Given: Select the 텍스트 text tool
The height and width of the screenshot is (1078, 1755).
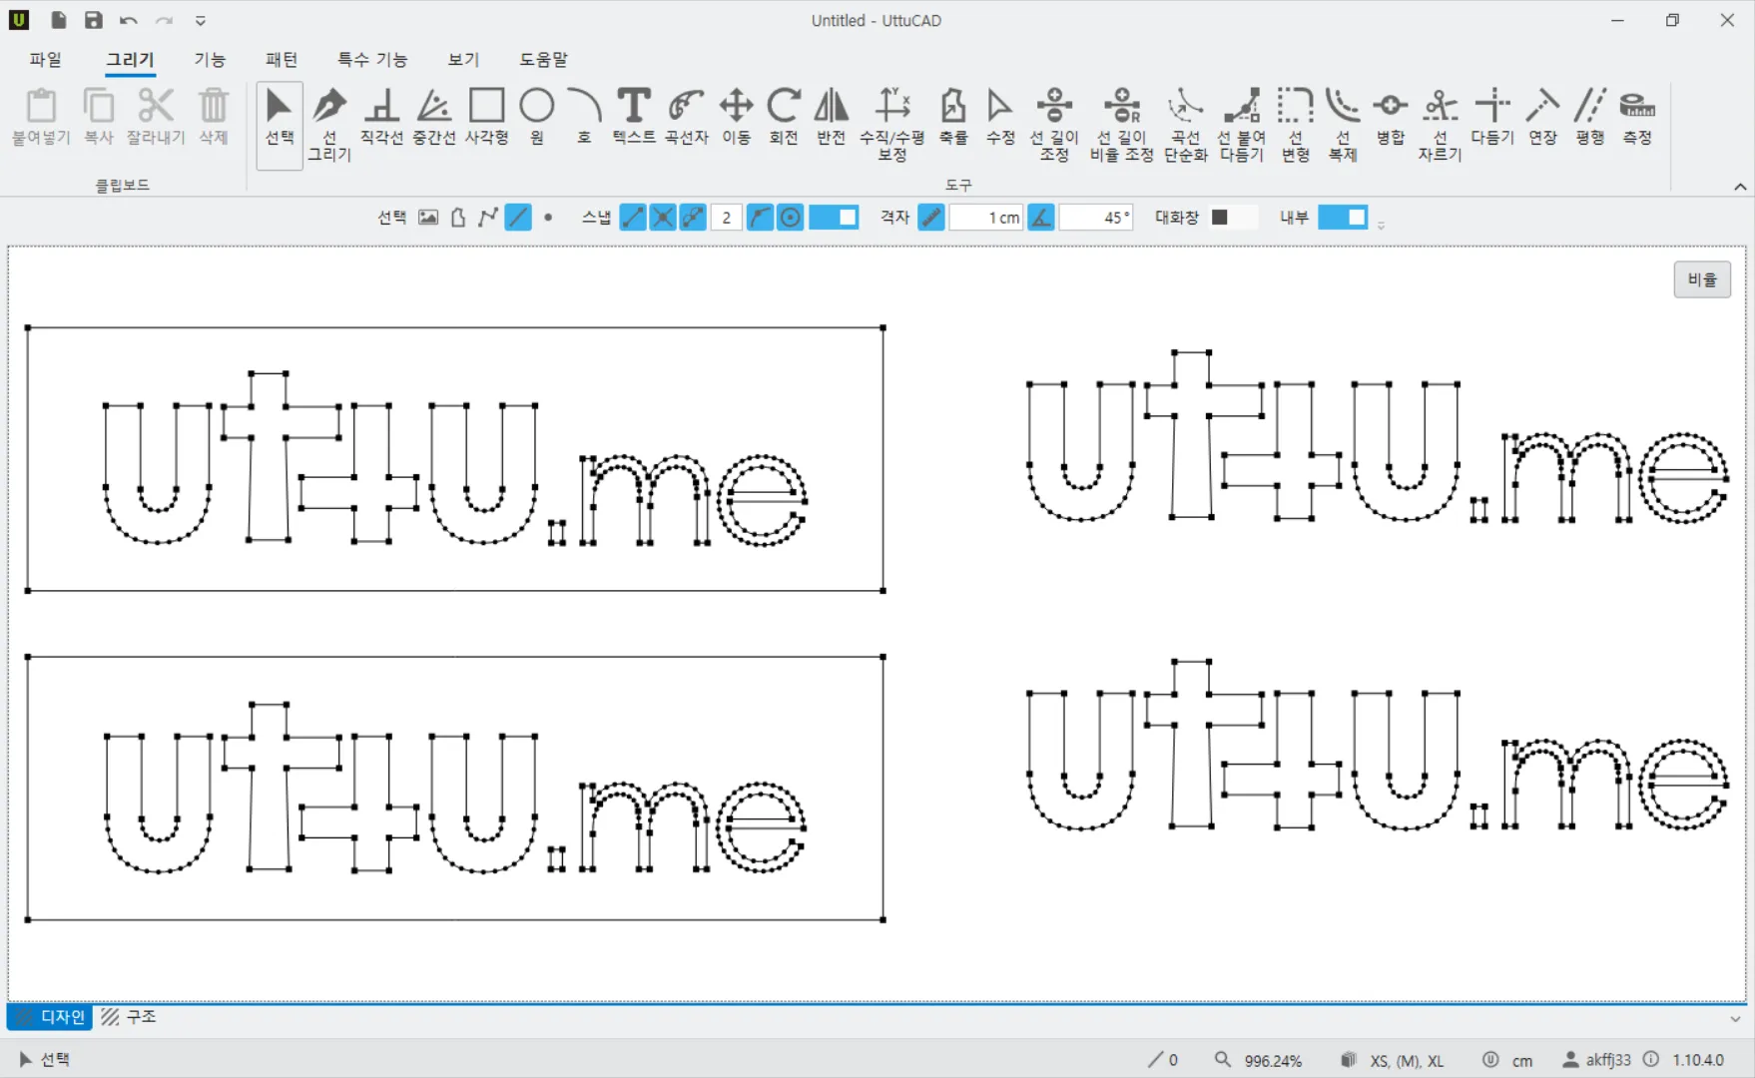Looking at the screenshot, I should (634, 118).
